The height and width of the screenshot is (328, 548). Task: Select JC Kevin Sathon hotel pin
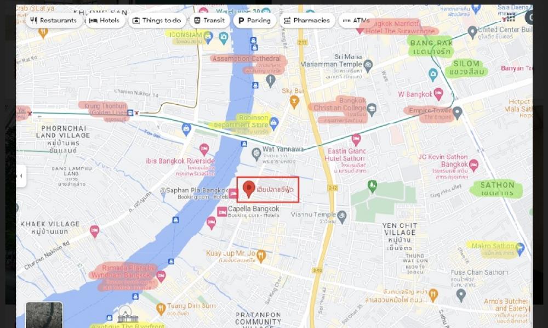click(473, 166)
